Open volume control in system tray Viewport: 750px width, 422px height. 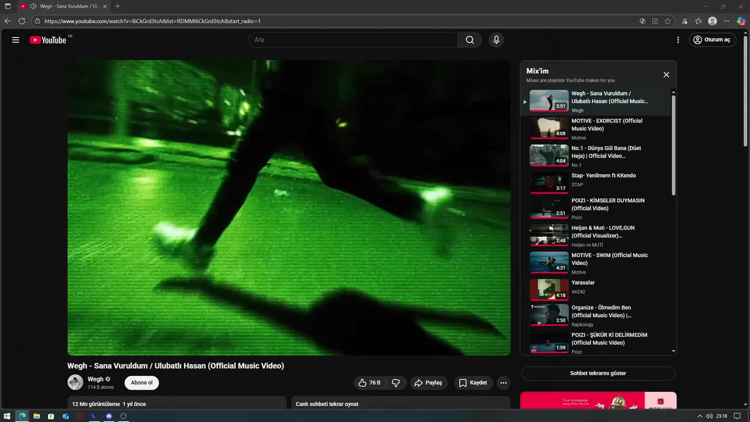[x=709, y=416]
